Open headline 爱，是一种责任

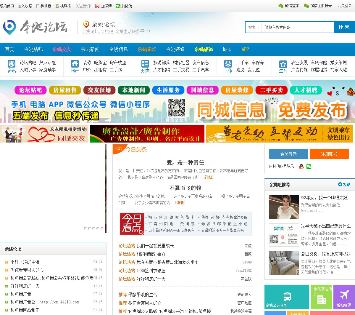click(185, 162)
